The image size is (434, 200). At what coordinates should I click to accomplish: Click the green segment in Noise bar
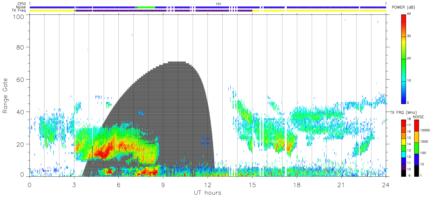pos(146,7)
